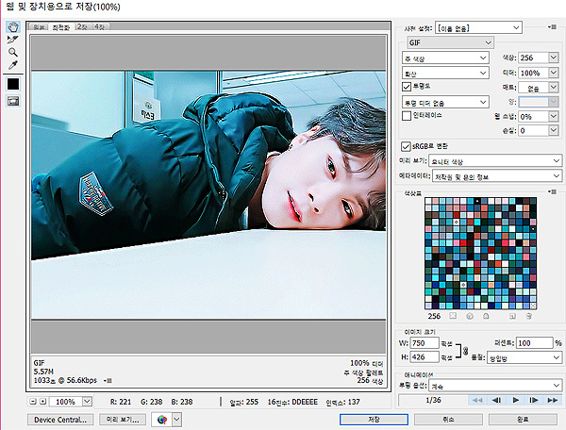Select the Eyedropper tool
Viewport: 566px width, 430px height.
[x=13, y=65]
